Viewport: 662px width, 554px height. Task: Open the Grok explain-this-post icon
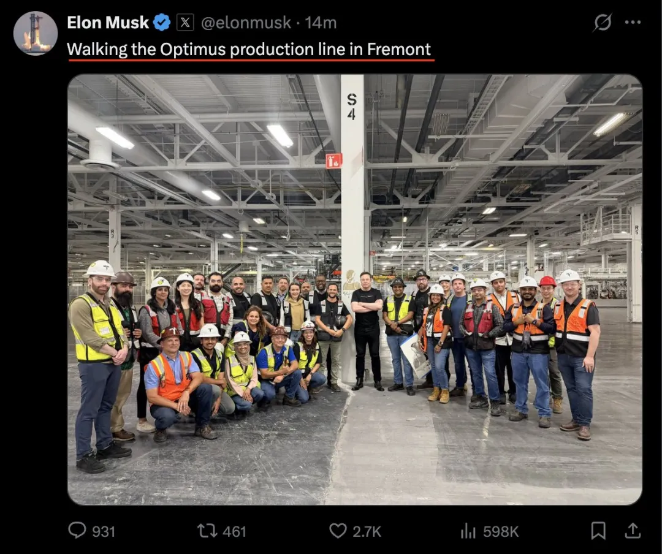603,22
